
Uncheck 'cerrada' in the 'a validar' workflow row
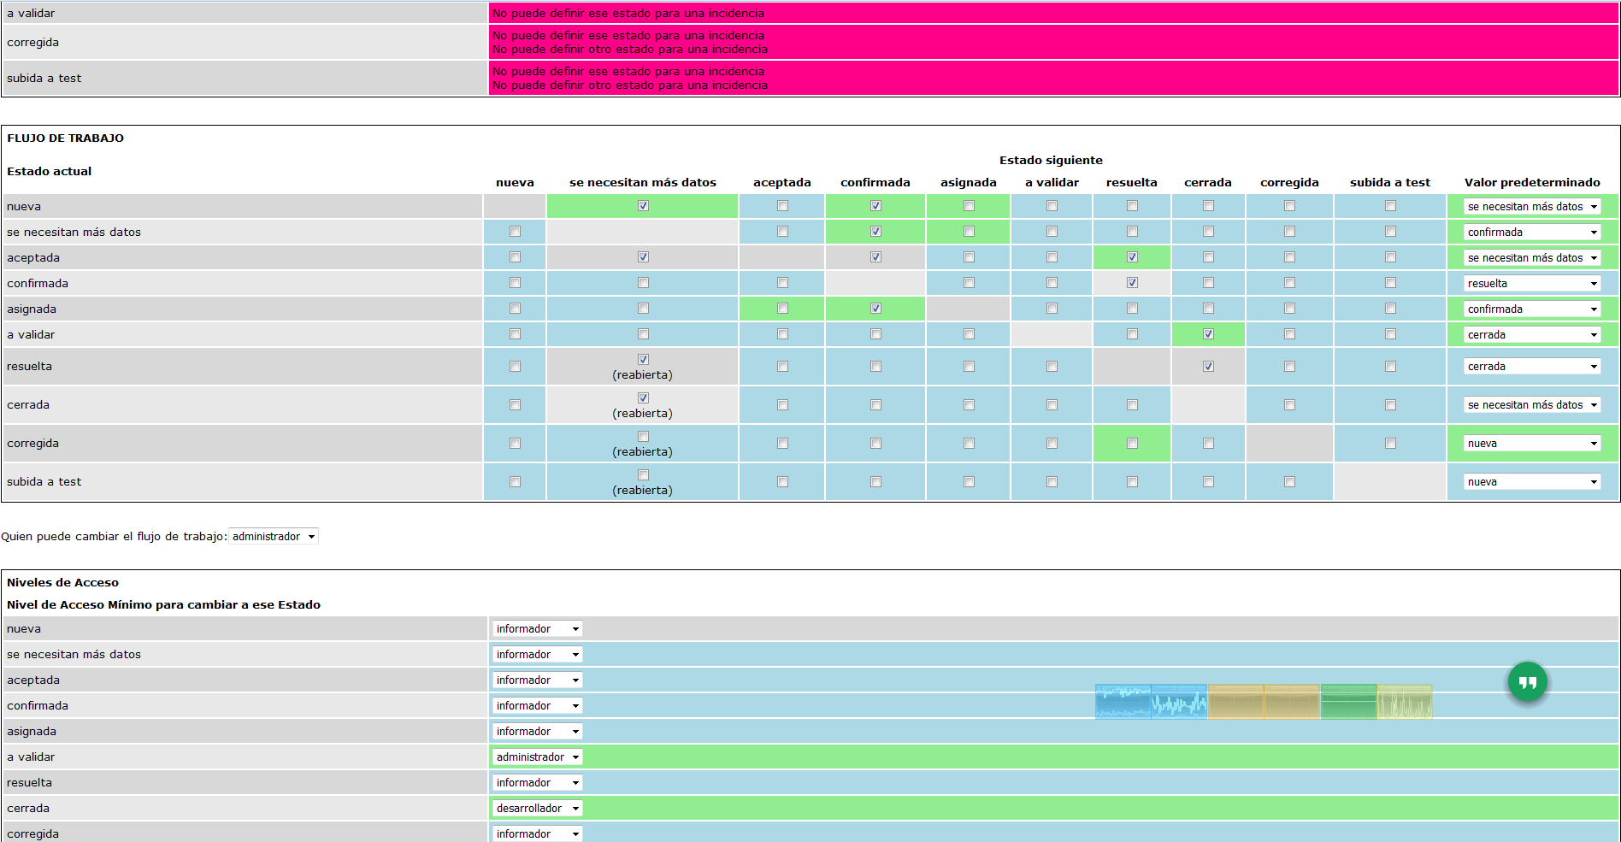1208,334
